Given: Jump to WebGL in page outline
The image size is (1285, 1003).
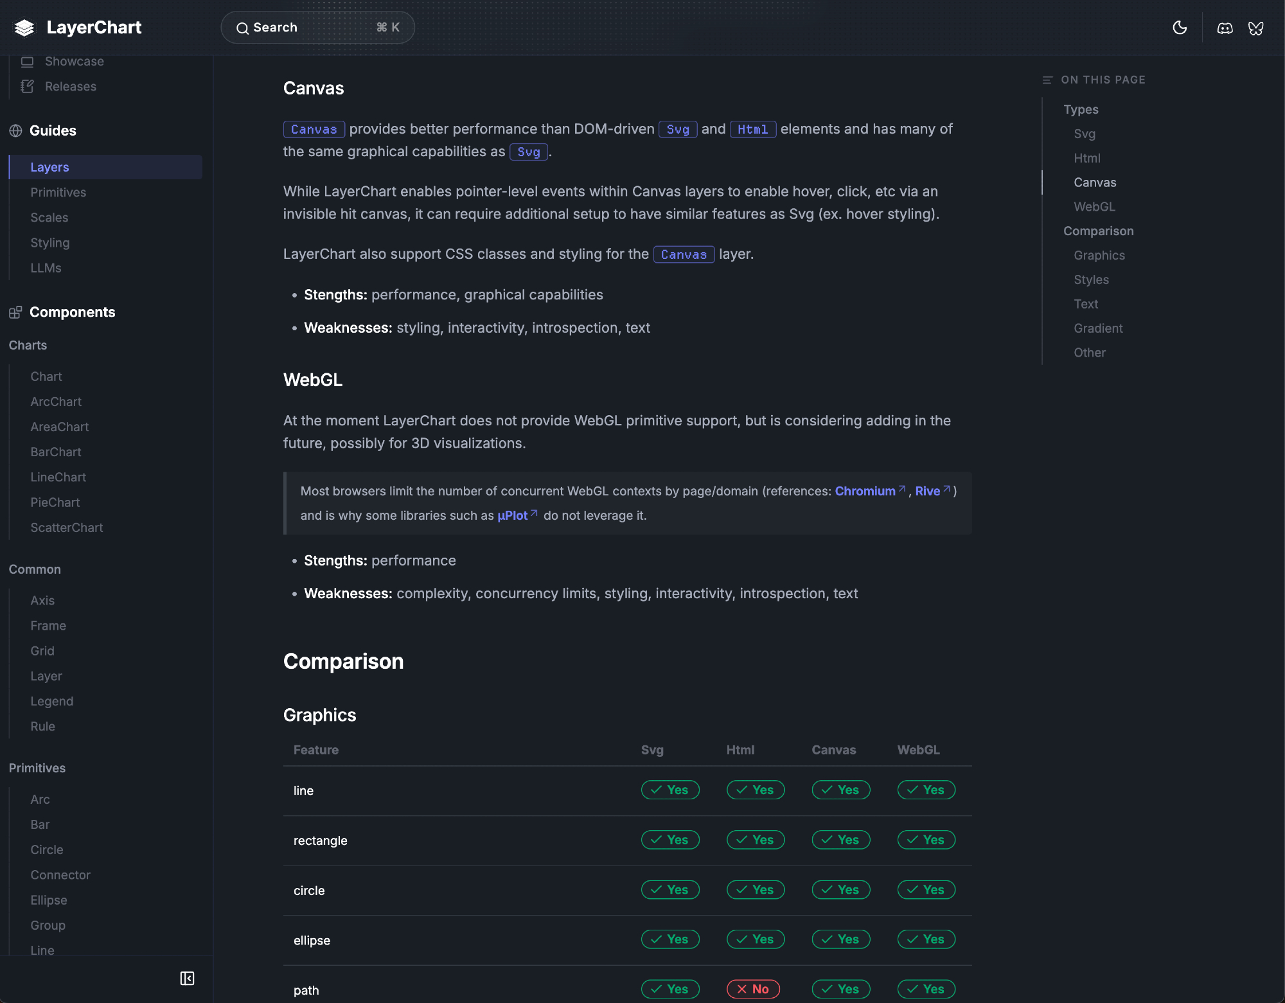Looking at the screenshot, I should [1094, 207].
